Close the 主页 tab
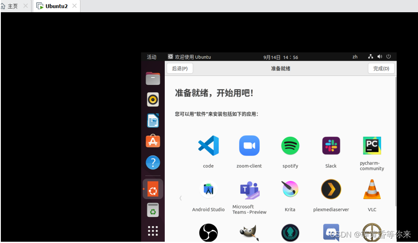 [25, 6]
